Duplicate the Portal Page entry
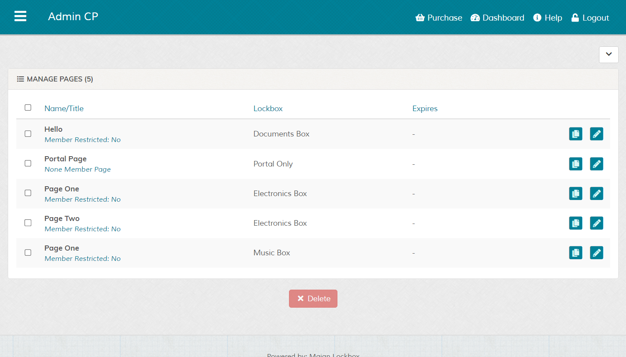The height and width of the screenshot is (357, 626). tap(575, 164)
